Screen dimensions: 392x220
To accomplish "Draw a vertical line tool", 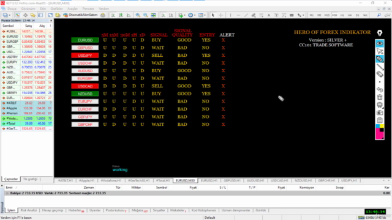I will click(x=230, y=15).
